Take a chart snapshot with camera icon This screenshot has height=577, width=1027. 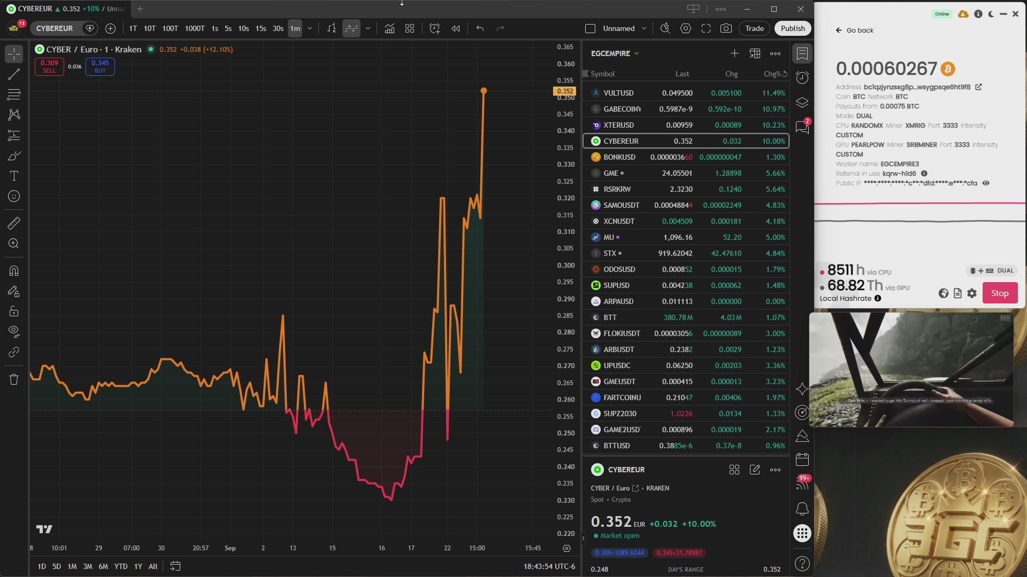pyautogui.click(x=726, y=28)
